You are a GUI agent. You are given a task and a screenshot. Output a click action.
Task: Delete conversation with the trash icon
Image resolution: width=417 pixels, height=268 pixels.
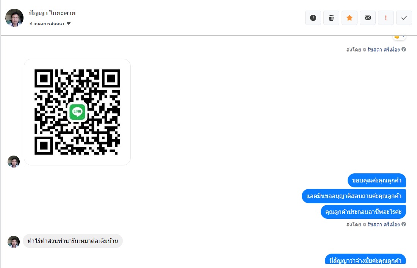coord(331,18)
